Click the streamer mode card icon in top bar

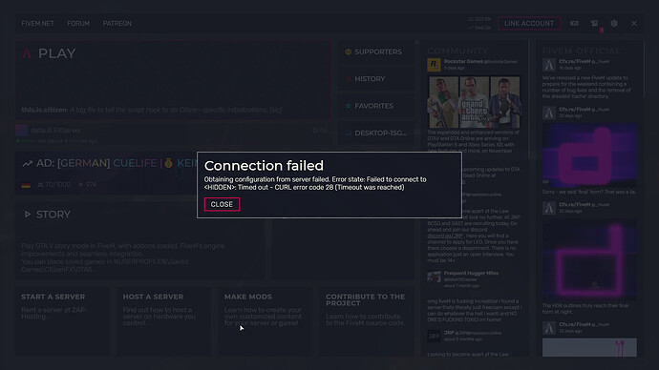tap(574, 24)
